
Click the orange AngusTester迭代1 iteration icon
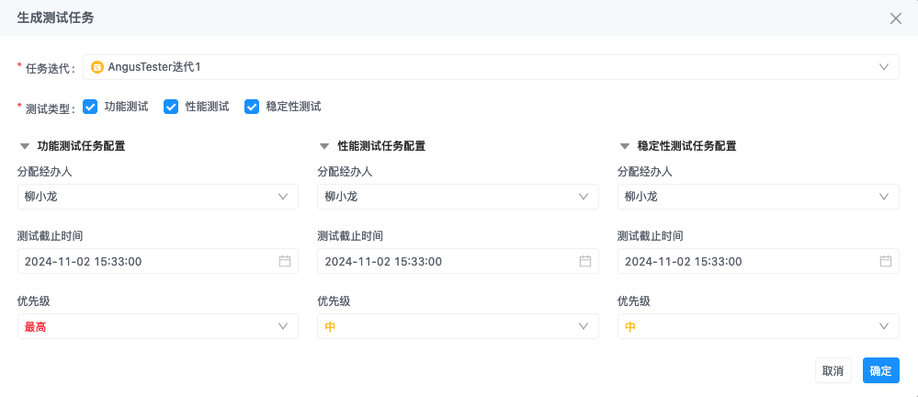(x=97, y=67)
